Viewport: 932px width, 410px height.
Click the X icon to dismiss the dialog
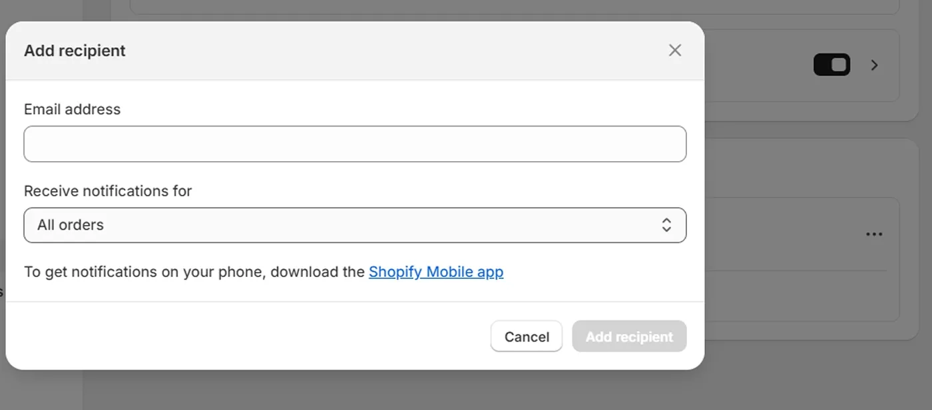[x=674, y=50]
